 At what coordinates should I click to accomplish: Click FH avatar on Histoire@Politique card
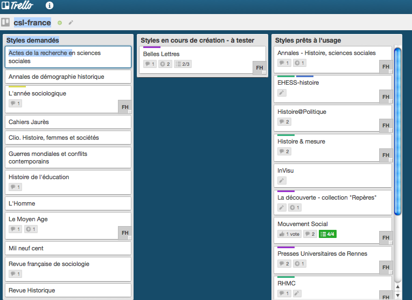[386, 125]
